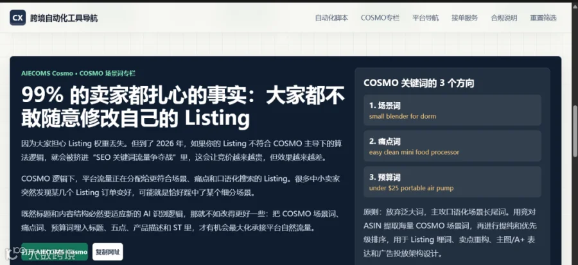
Task: Open the COSMO专栏 nav item
Action: pyautogui.click(x=380, y=18)
